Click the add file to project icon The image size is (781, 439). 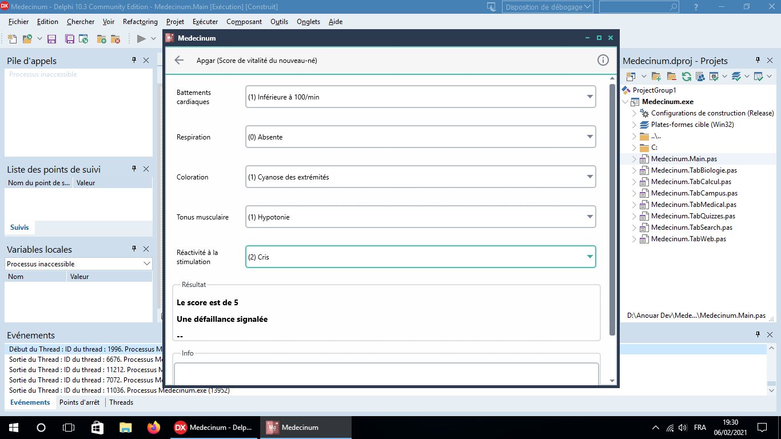(x=102, y=39)
